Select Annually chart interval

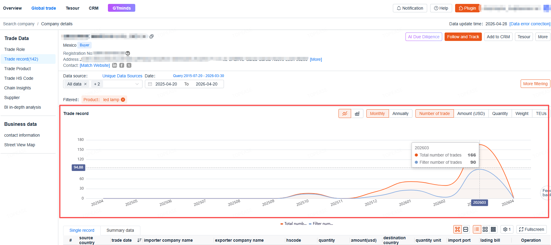click(x=400, y=113)
